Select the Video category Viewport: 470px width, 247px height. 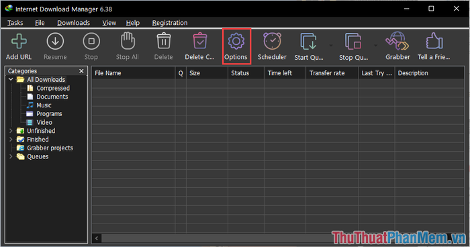point(44,122)
